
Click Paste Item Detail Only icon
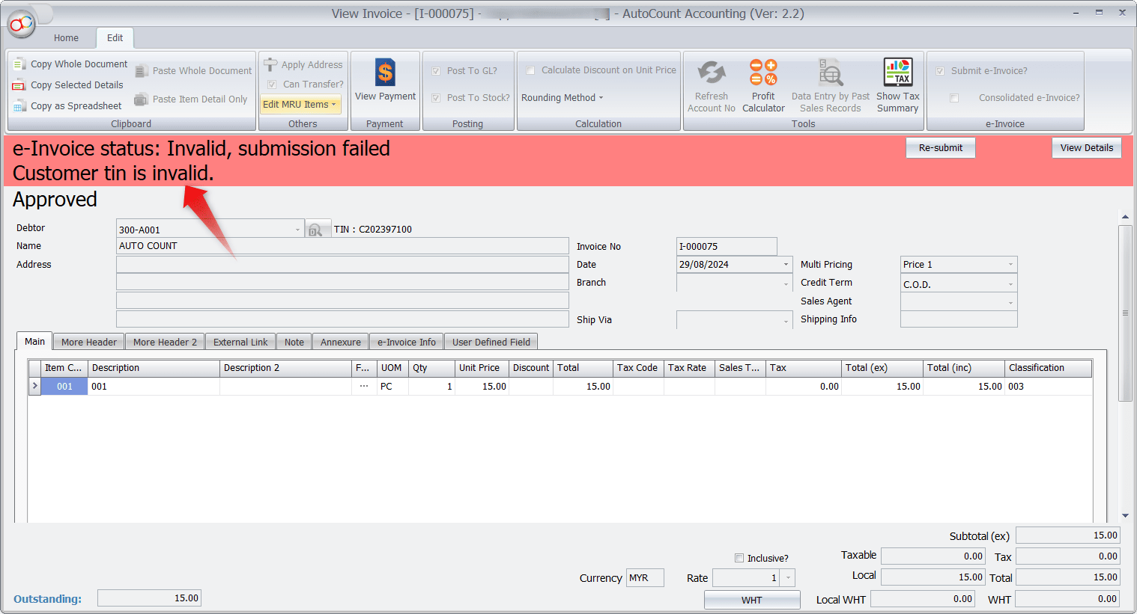coord(142,99)
